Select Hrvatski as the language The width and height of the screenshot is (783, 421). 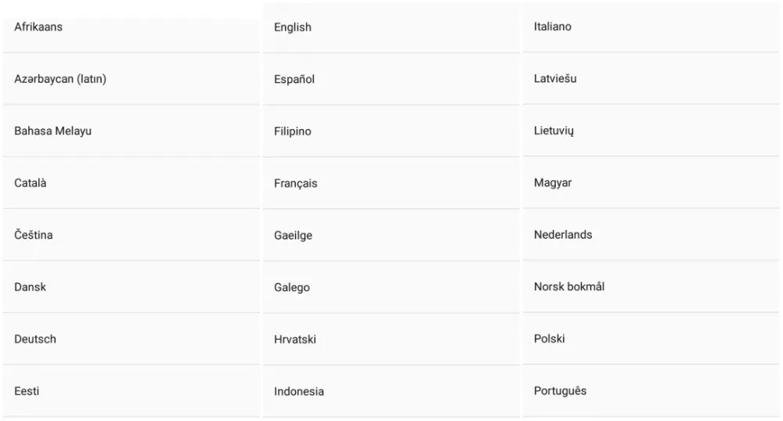coord(295,340)
